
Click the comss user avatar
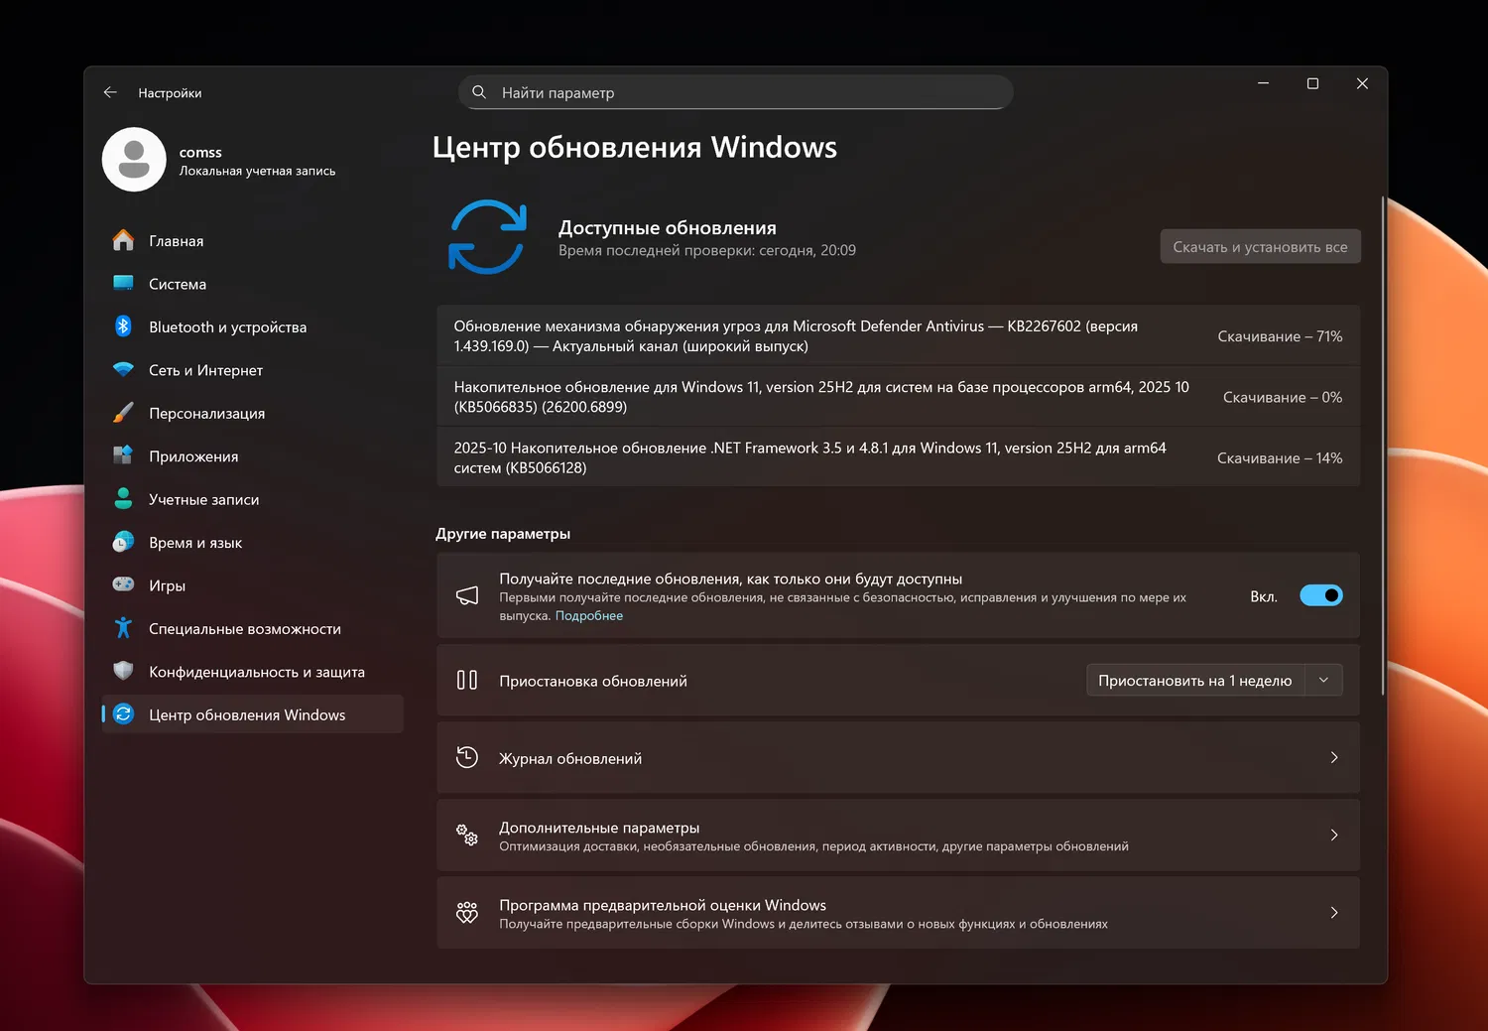[134, 160]
